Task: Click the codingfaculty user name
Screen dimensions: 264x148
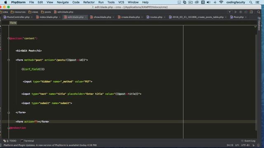Action: (x=236, y=2)
